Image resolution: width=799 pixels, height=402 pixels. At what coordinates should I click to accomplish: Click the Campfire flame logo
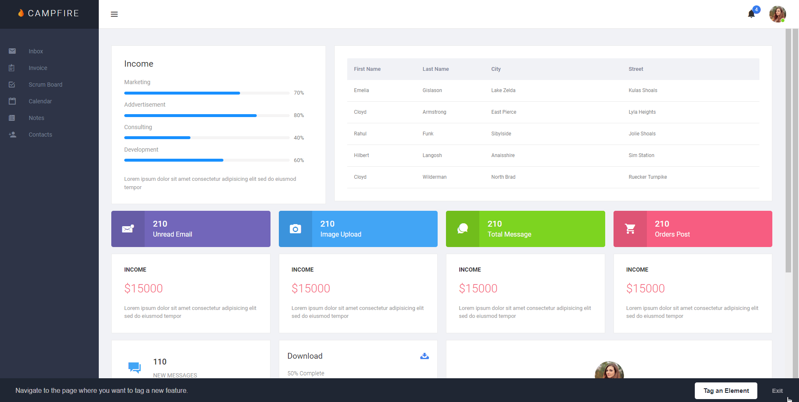pos(20,13)
